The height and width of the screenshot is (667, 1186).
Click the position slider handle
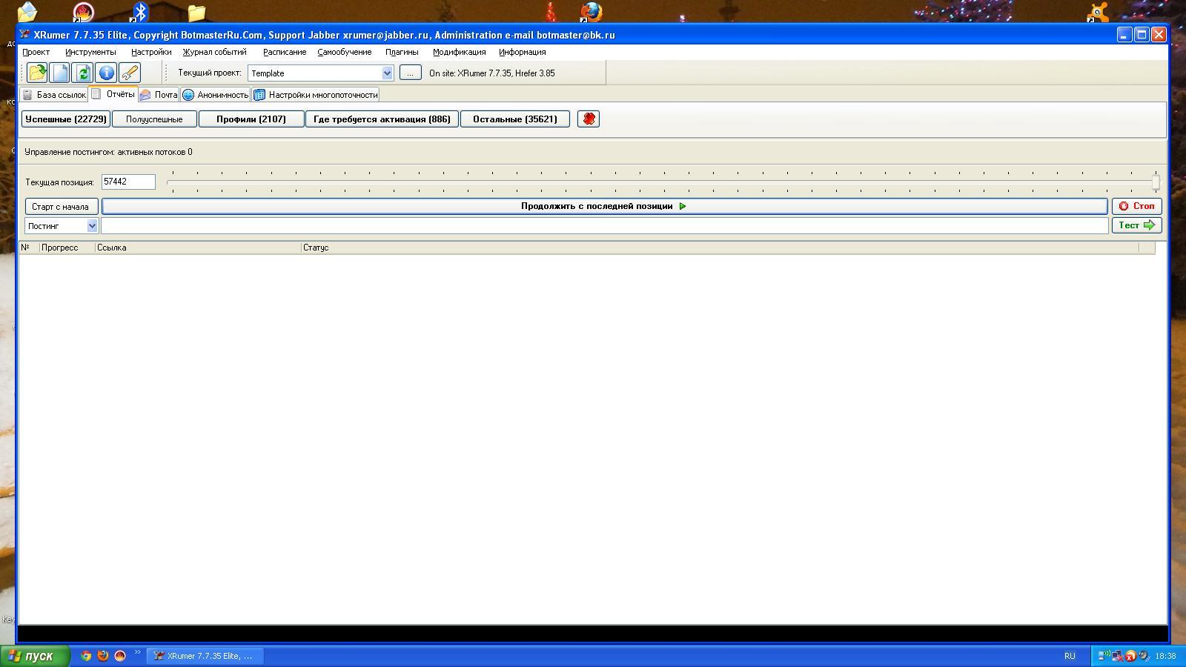1156,182
